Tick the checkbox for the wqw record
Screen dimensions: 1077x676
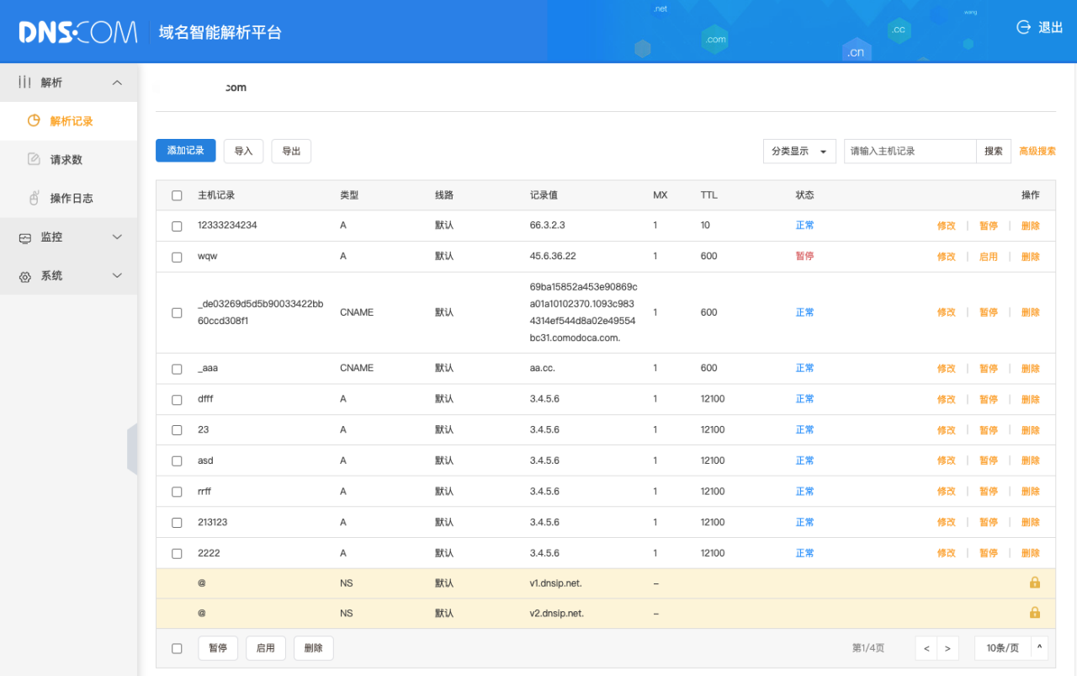point(177,257)
